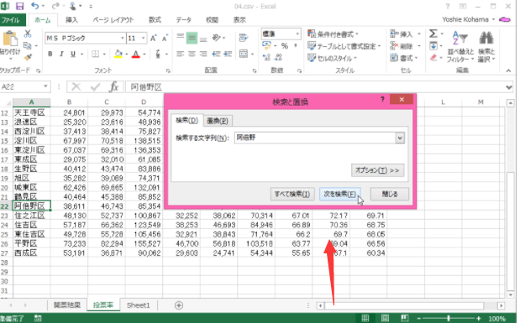Toggle Underline formatting
Screen dimensions: 520x323
(73, 54)
